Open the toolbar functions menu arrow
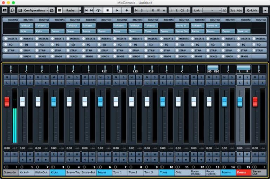270x179 pixels. 265,10
